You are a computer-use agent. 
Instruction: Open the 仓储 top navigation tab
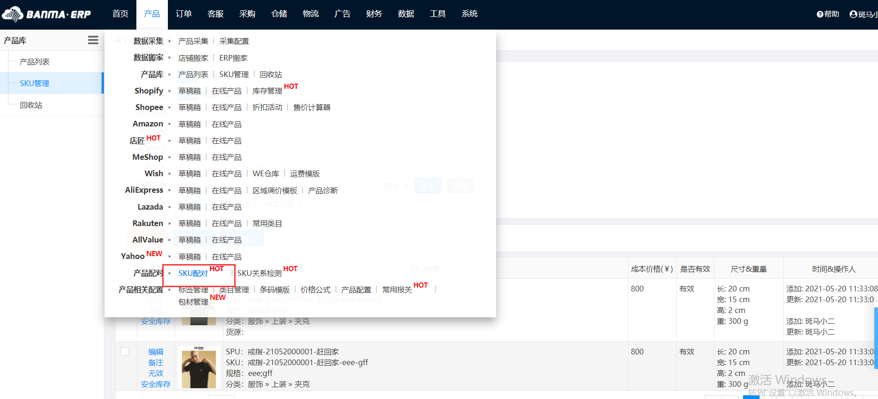[279, 14]
